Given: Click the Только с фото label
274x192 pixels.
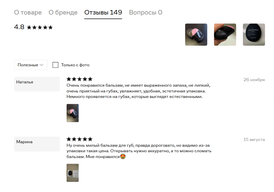Looking at the screenshot, I should 75,65.
